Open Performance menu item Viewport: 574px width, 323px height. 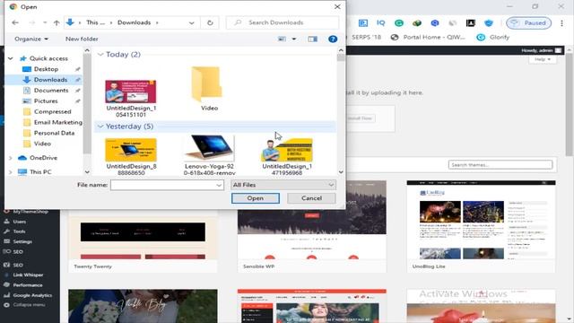(x=28, y=285)
